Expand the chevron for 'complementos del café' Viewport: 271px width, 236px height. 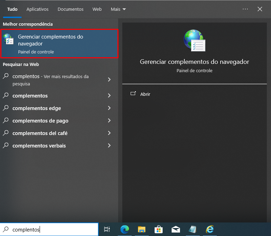pyautogui.click(x=109, y=133)
